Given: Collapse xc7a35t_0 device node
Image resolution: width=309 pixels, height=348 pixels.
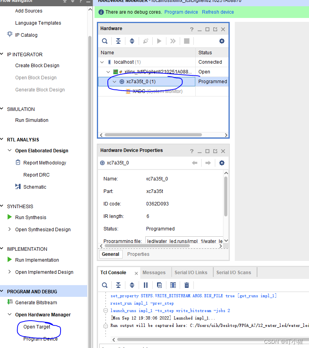Looking at the screenshot, I should [x=114, y=82].
